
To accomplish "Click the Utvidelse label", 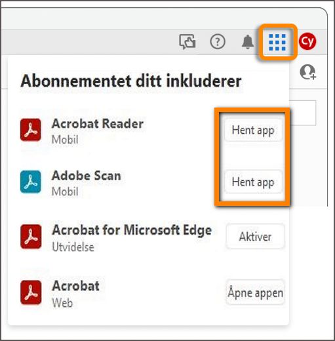I will click(73, 247).
